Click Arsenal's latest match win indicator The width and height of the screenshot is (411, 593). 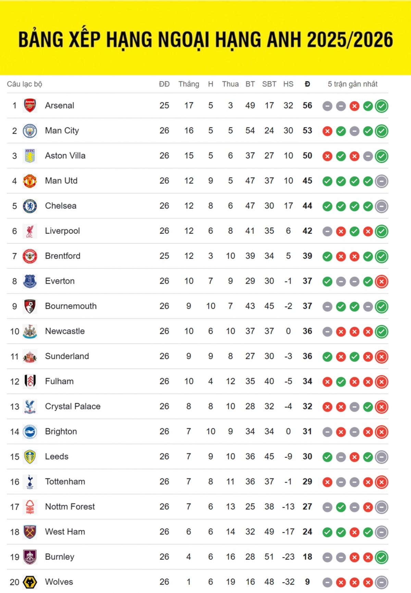[382, 106]
